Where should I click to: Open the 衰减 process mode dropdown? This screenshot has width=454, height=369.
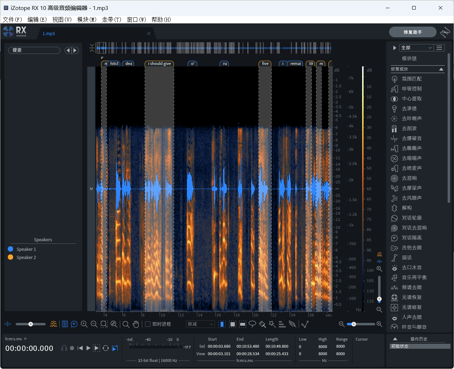click(x=200, y=324)
